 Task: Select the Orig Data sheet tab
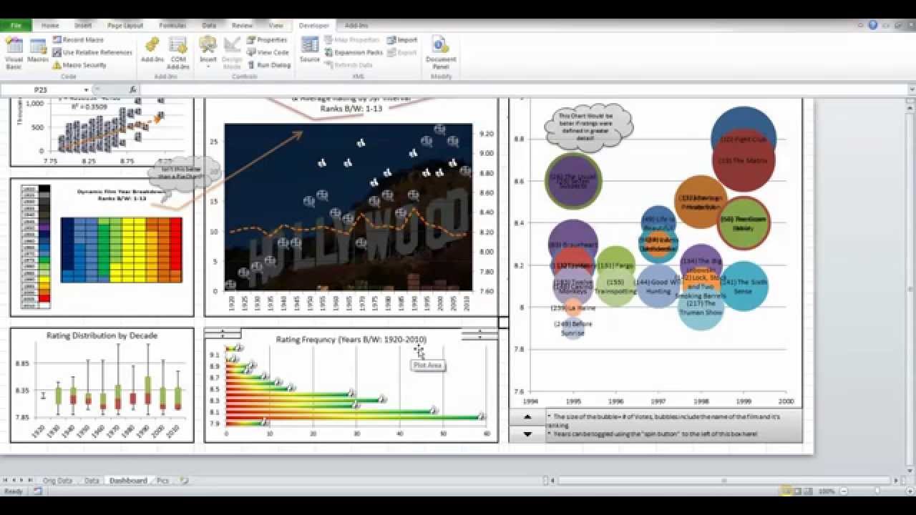[x=58, y=481]
